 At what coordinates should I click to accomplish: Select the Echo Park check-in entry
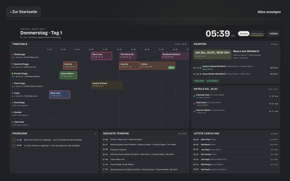tap(236, 140)
